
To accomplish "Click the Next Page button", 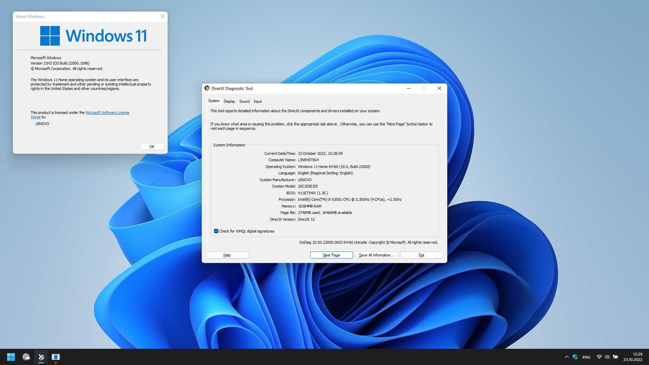I will [x=331, y=255].
